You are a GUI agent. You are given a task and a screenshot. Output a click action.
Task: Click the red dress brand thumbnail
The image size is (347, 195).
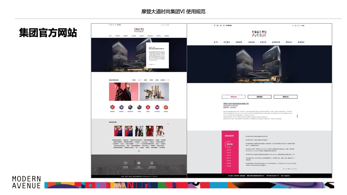[150, 131]
